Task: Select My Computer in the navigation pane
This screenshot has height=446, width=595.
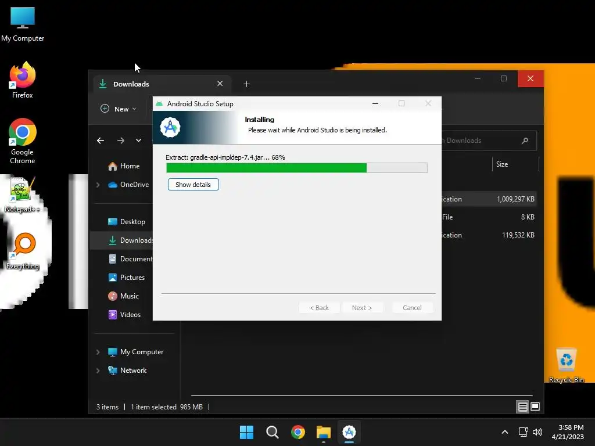Action: click(135, 352)
